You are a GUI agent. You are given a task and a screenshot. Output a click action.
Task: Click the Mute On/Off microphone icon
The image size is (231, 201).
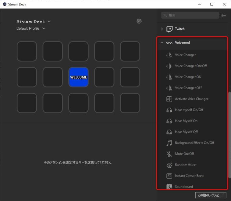coord(169,154)
